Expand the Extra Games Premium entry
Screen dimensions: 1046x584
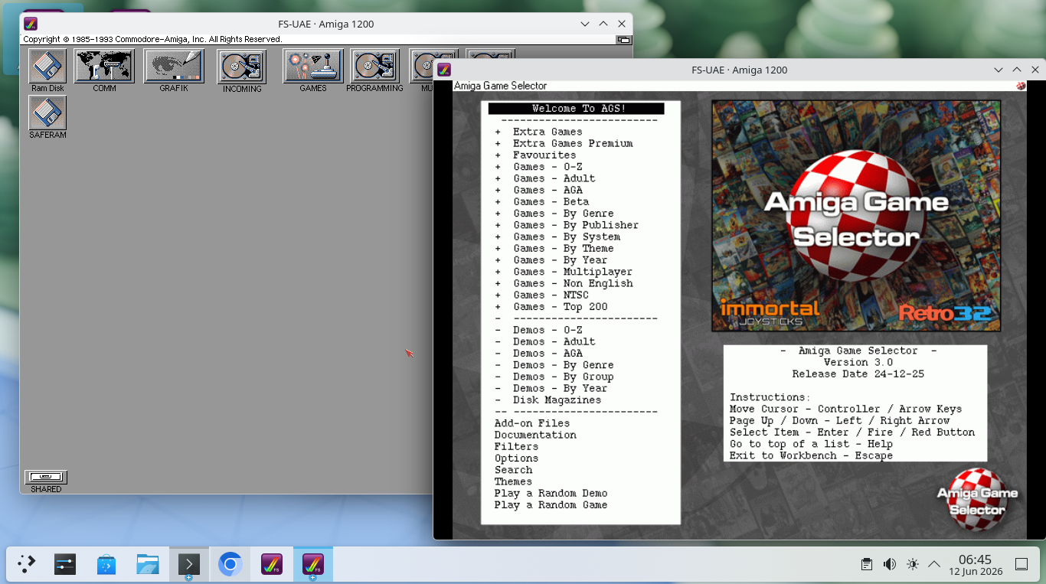coord(564,143)
